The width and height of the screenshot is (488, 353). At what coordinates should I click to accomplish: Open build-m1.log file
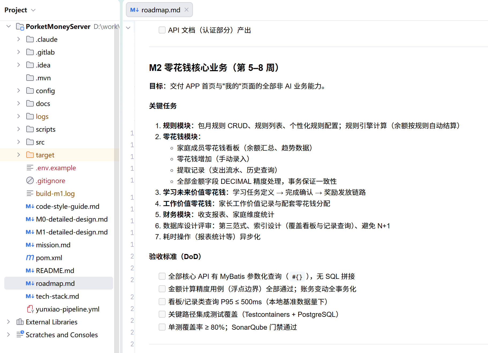coord(55,193)
